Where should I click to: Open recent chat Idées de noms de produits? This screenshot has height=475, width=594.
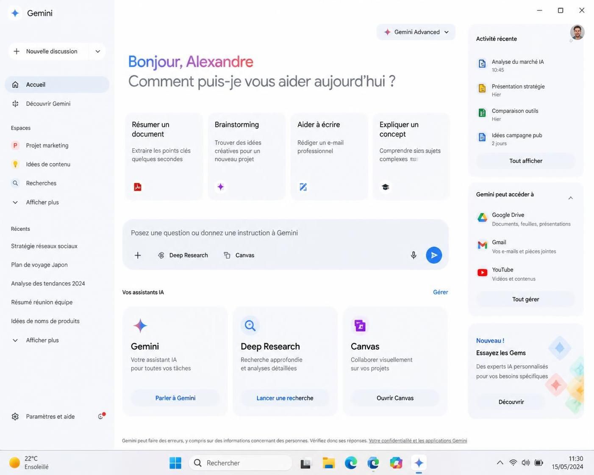pyautogui.click(x=45, y=321)
